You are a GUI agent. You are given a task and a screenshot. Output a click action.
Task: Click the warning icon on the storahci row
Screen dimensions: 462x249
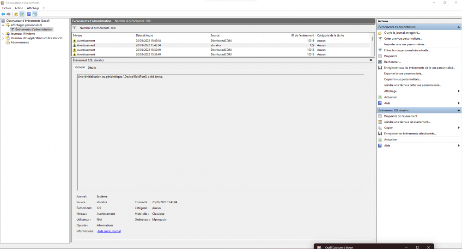[74, 45]
